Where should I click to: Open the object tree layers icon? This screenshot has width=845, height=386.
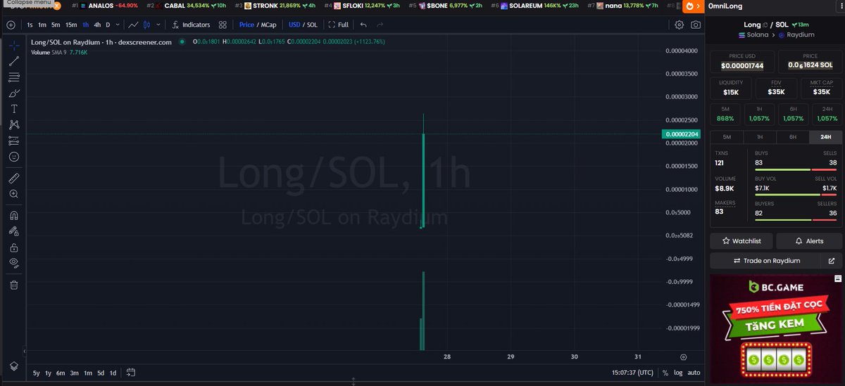pos(14,366)
